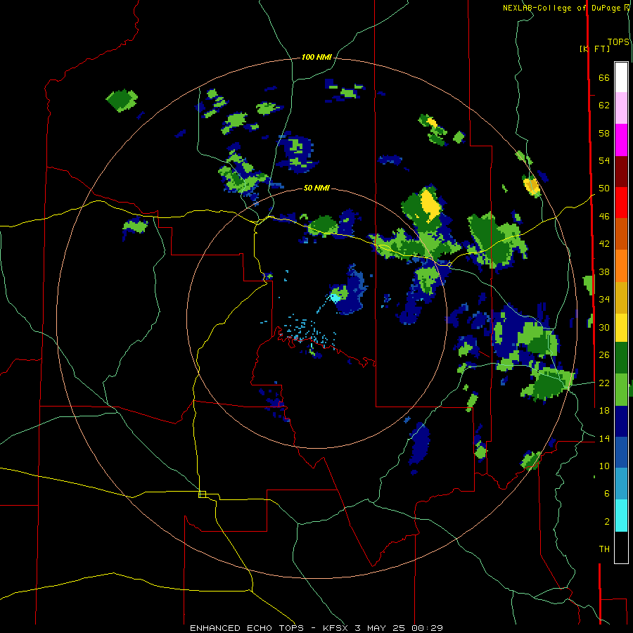Image resolution: width=633 pixels, height=633 pixels.
Task: Click the bright red legend swatch
Action: pyautogui.click(x=621, y=203)
